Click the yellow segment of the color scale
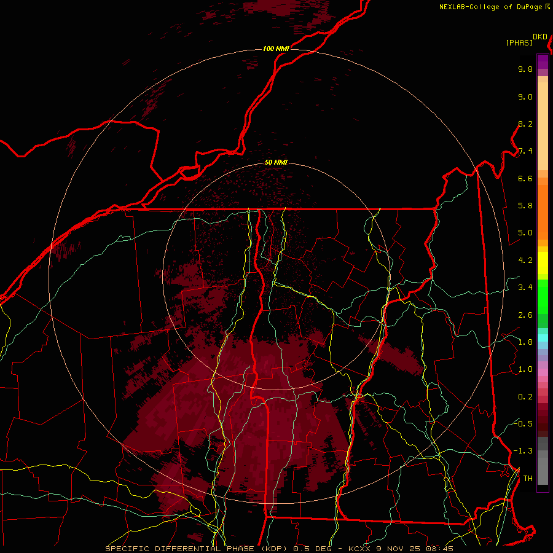553x553 pixels. (543, 263)
